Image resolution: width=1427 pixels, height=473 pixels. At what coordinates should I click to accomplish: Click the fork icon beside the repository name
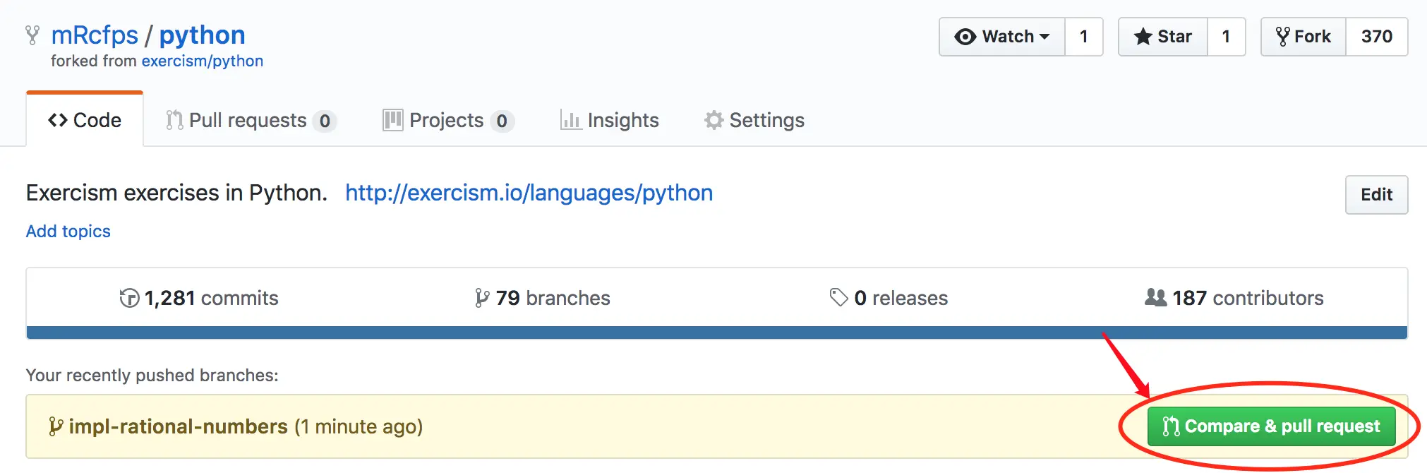point(32,35)
